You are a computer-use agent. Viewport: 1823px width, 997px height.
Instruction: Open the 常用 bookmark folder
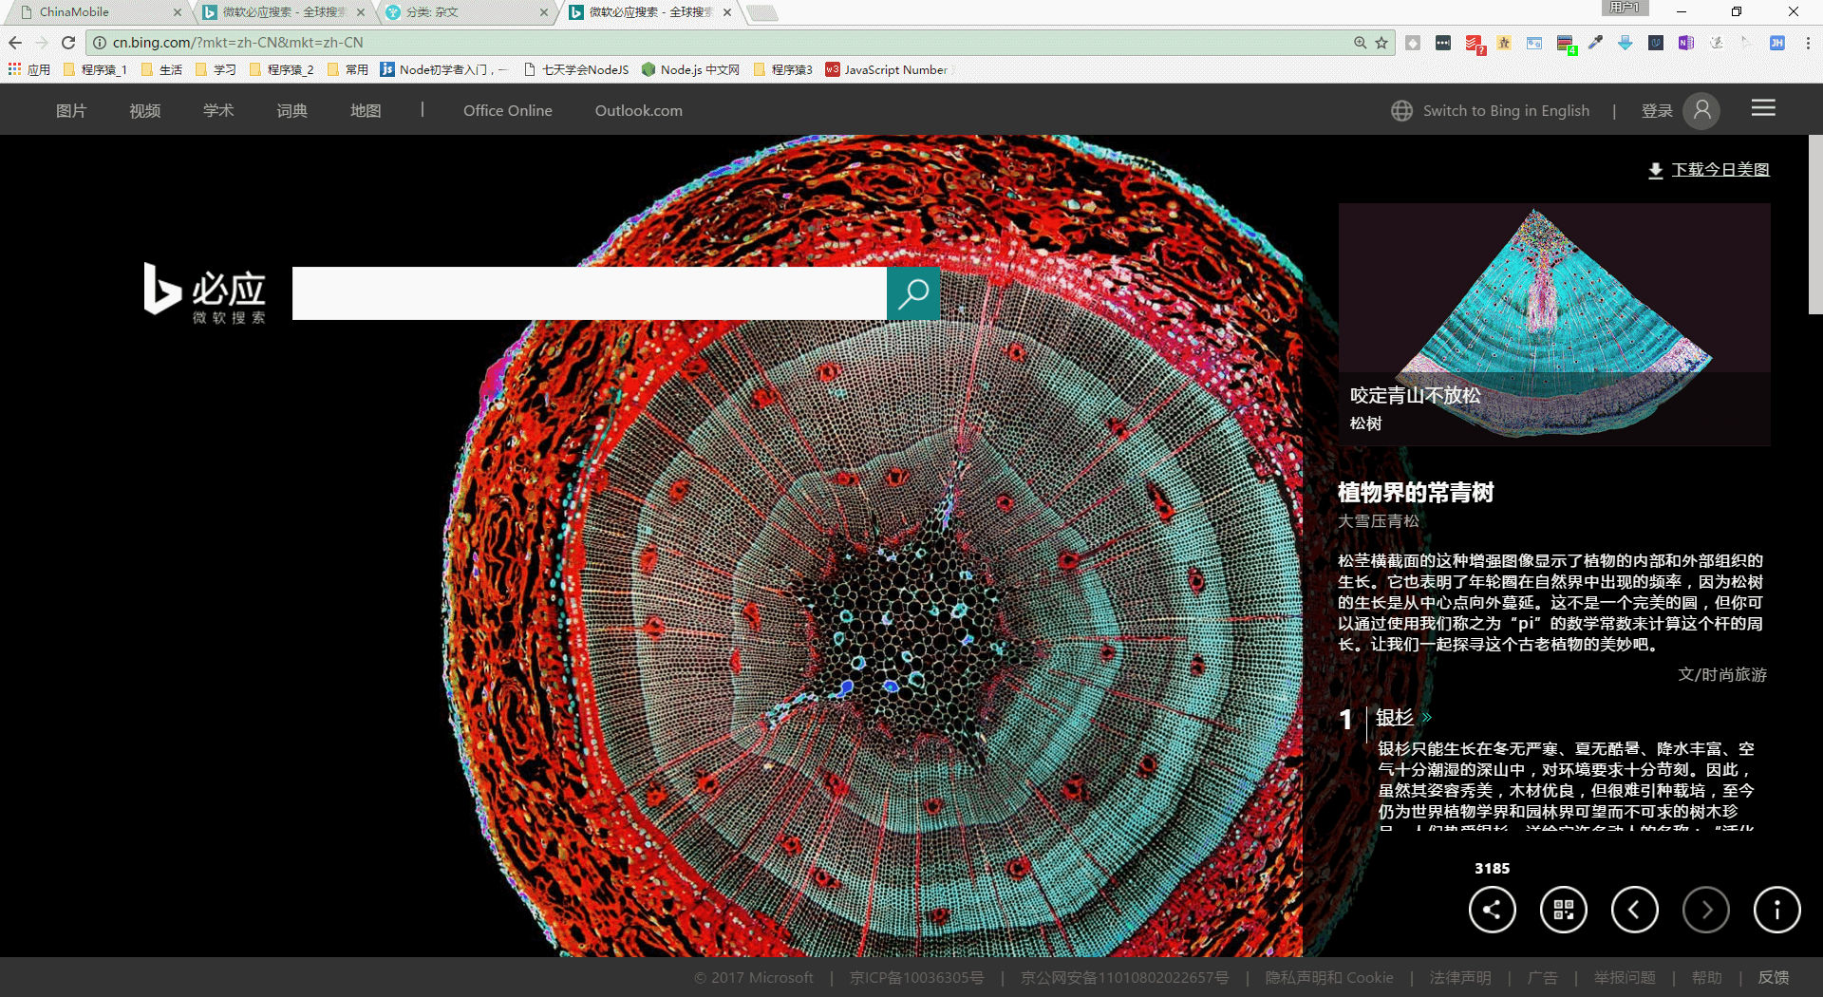(x=348, y=69)
